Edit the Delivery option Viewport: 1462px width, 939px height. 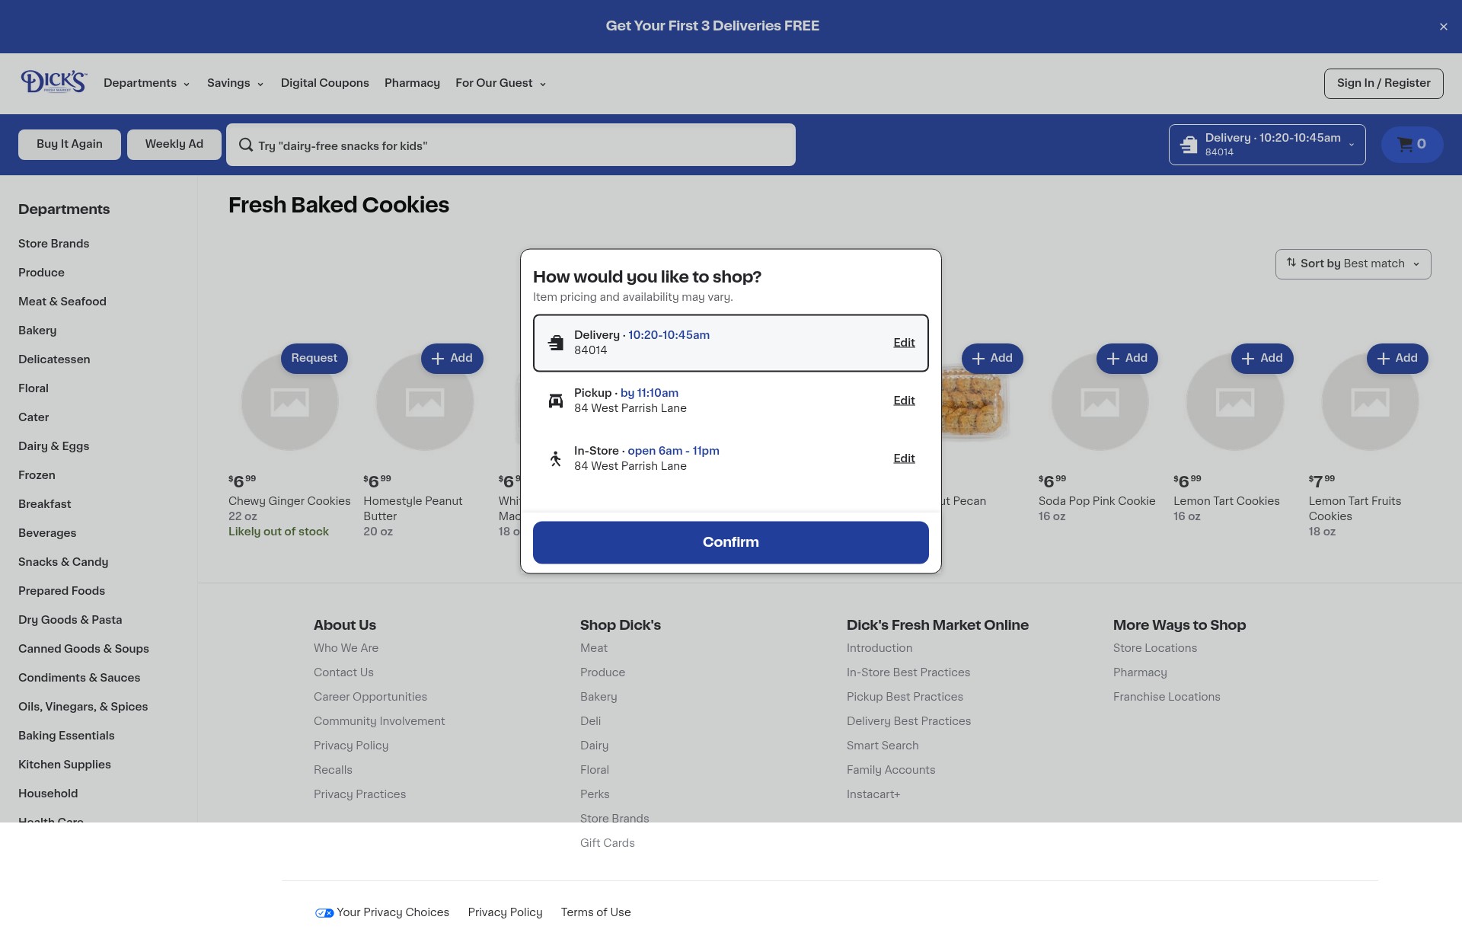click(x=904, y=343)
